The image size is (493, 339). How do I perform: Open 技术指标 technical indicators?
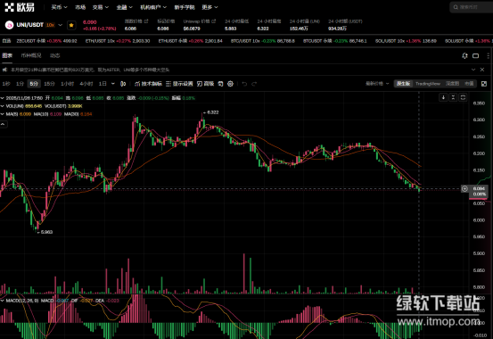point(148,84)
